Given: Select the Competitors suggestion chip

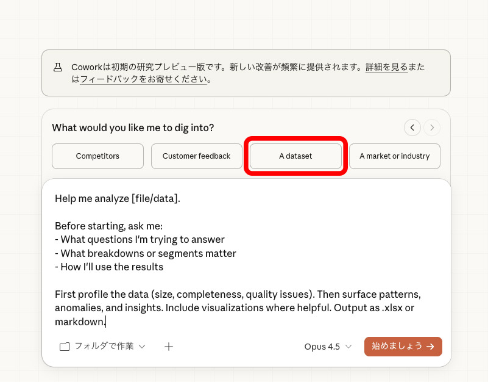Looking at the screenshot, I should 97,156.
